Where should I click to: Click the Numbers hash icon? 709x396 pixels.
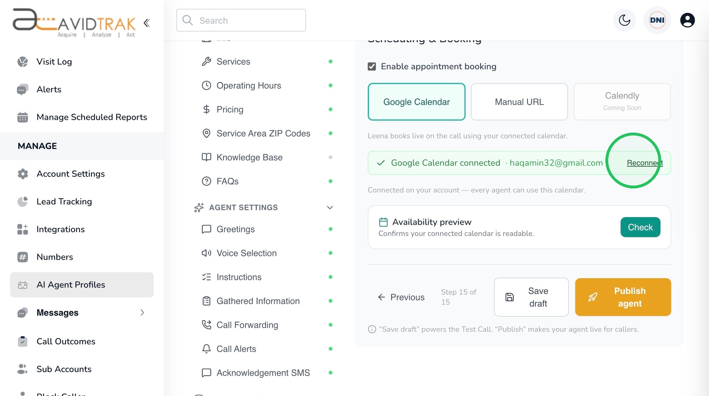pos(23,257)
